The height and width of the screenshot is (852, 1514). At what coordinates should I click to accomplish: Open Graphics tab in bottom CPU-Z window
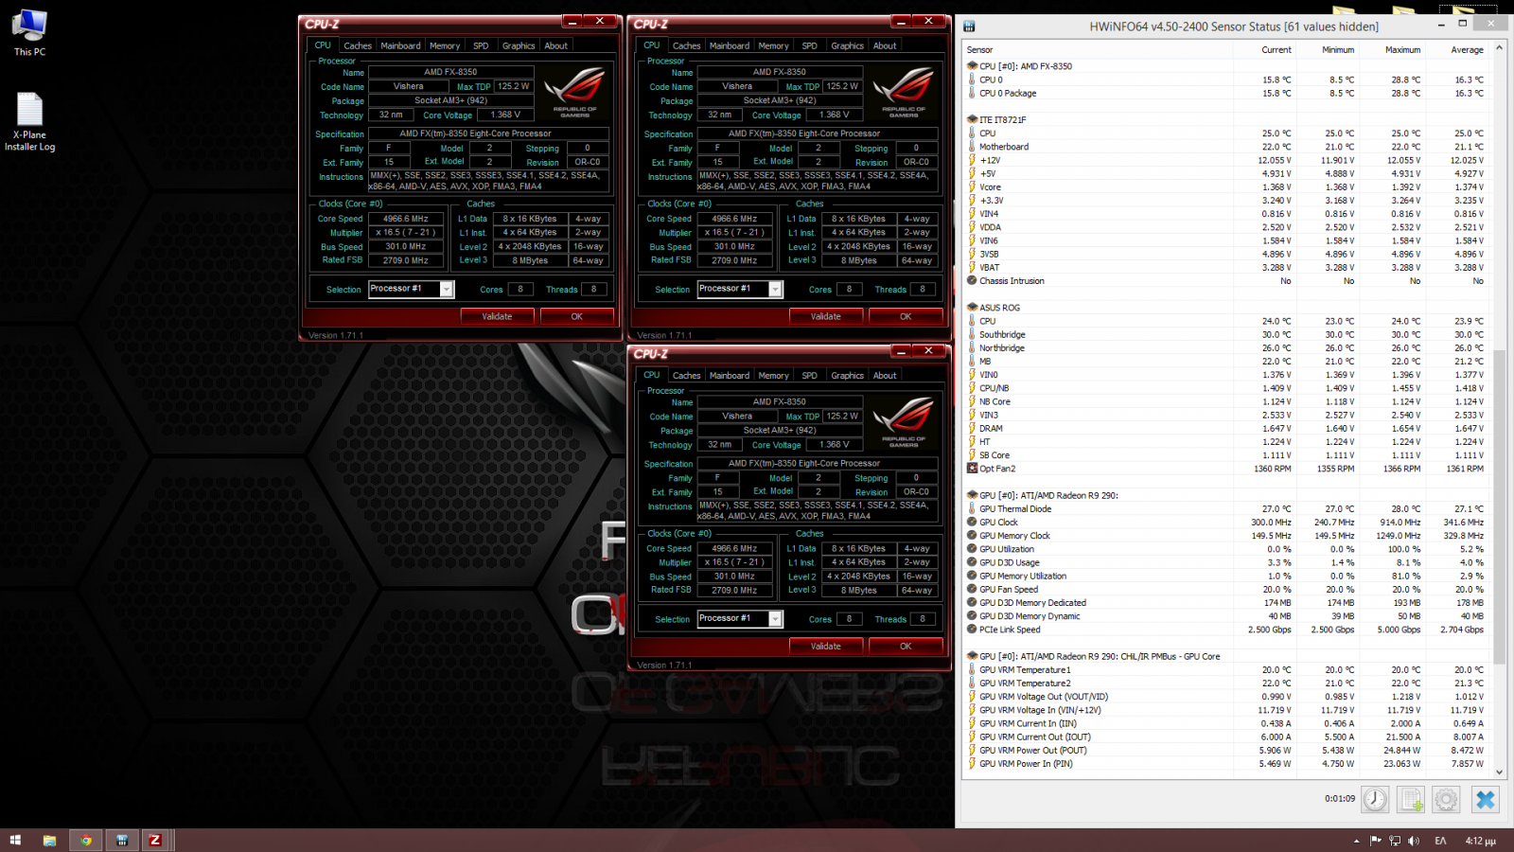tap(847, 376)
